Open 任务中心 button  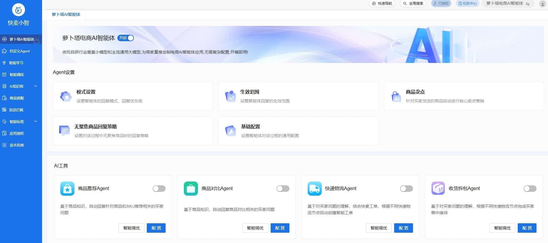468,4
